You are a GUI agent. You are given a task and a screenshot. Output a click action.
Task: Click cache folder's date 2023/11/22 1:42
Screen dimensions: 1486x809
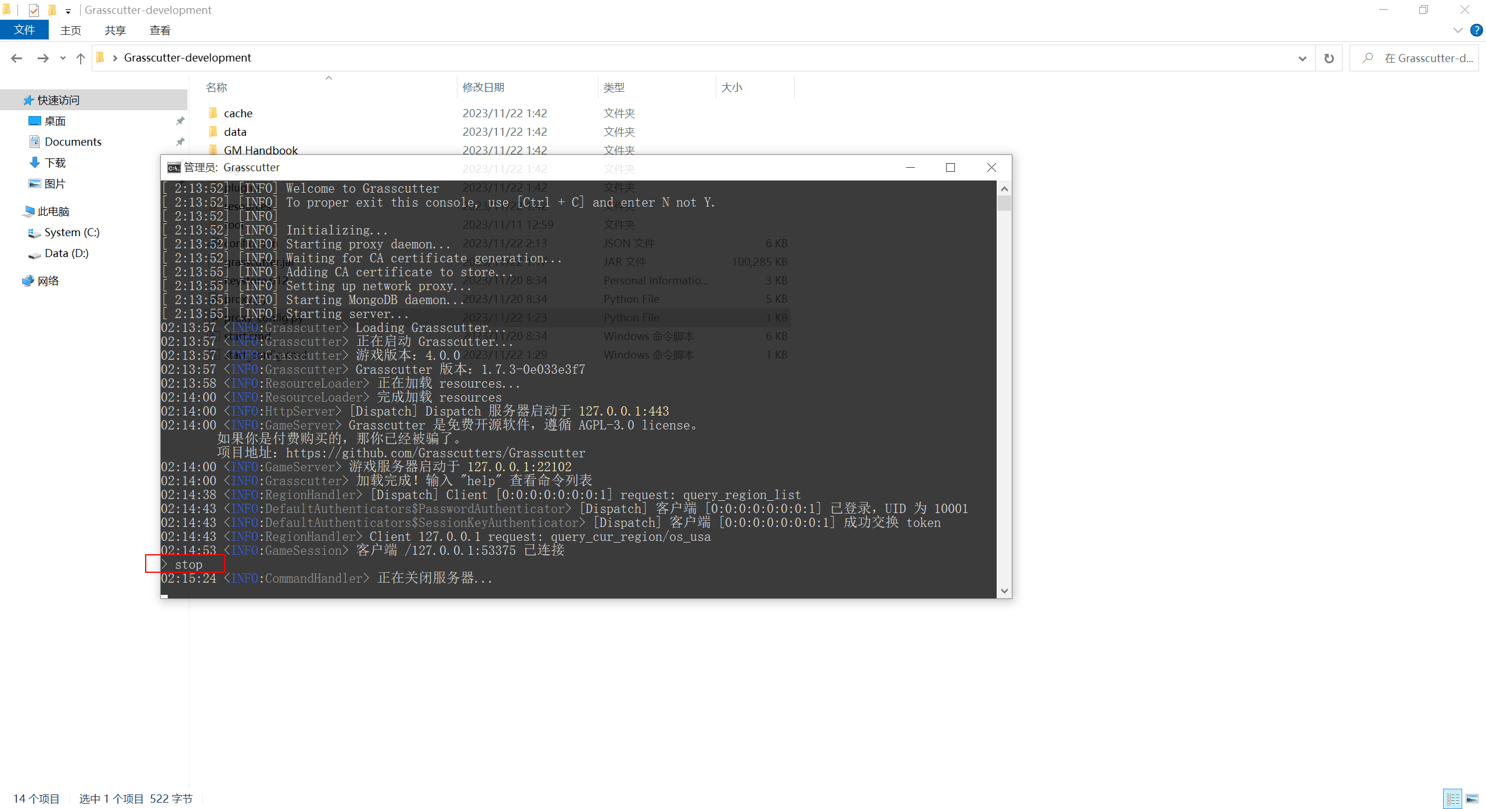tap(505, 113)
